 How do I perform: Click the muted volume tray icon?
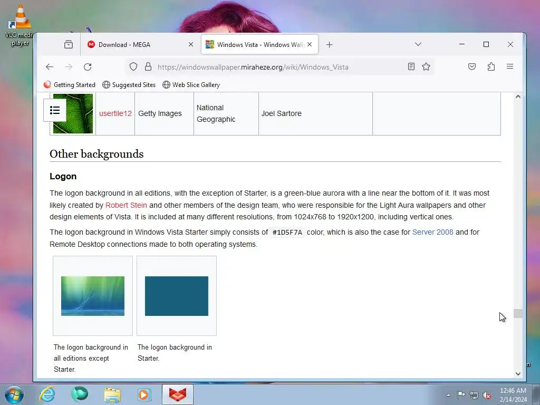click(487, 395)
